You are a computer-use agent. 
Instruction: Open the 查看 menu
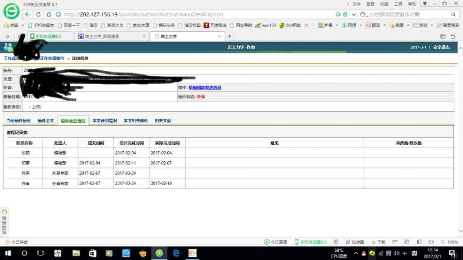(x=370, y=4)
